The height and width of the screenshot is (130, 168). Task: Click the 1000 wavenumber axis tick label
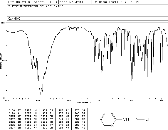point(131,100)
